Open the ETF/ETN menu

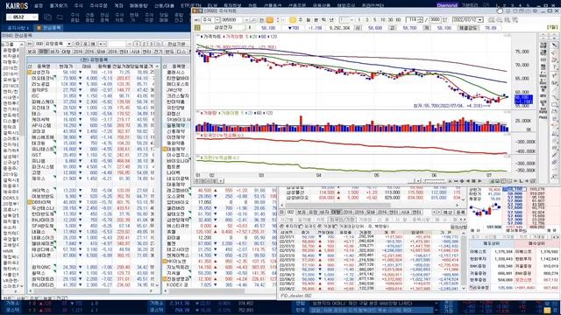[x=191, y=6]
